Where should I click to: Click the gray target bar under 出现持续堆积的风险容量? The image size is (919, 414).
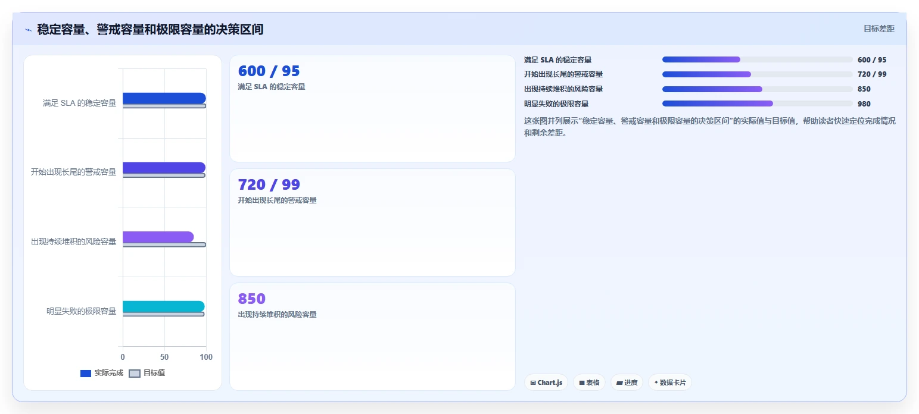click(x=164, y=244)
